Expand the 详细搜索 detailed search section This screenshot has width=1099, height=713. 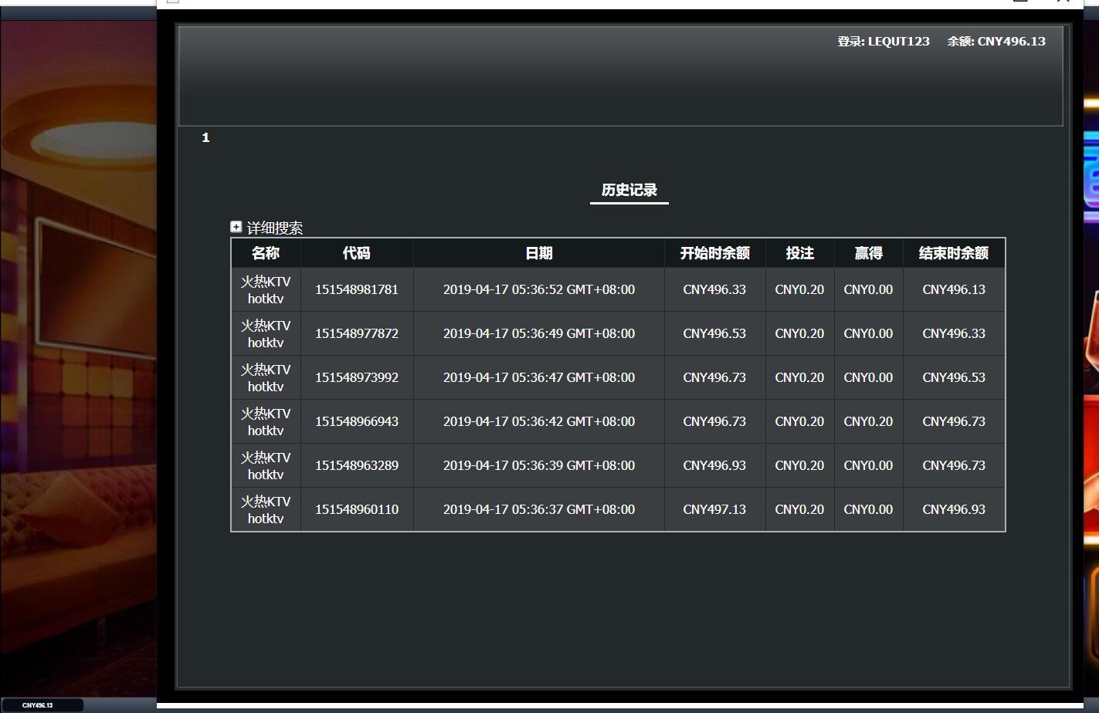(x=236, y=227)
